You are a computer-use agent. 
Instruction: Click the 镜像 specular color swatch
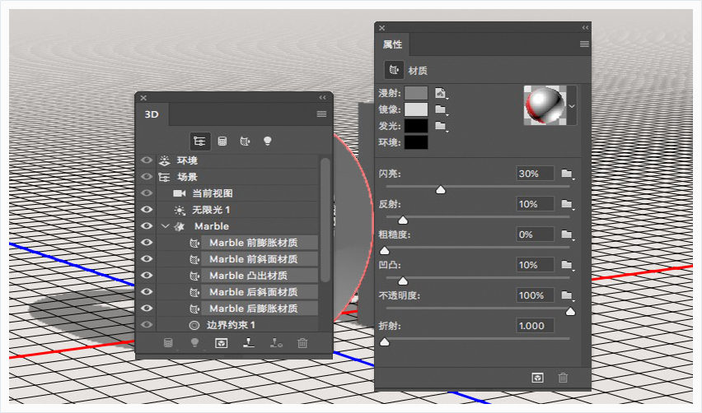point(416,109)
